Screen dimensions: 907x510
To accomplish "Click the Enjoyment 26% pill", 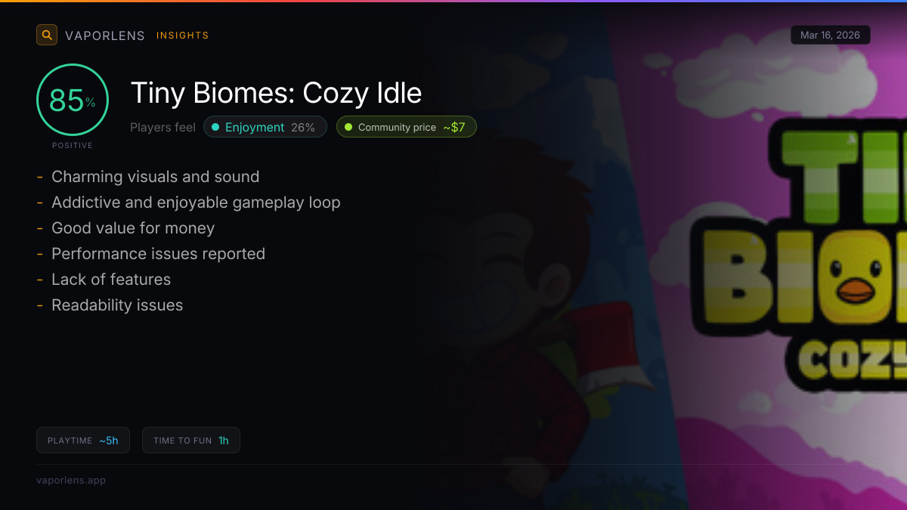I will click(265, 127).
